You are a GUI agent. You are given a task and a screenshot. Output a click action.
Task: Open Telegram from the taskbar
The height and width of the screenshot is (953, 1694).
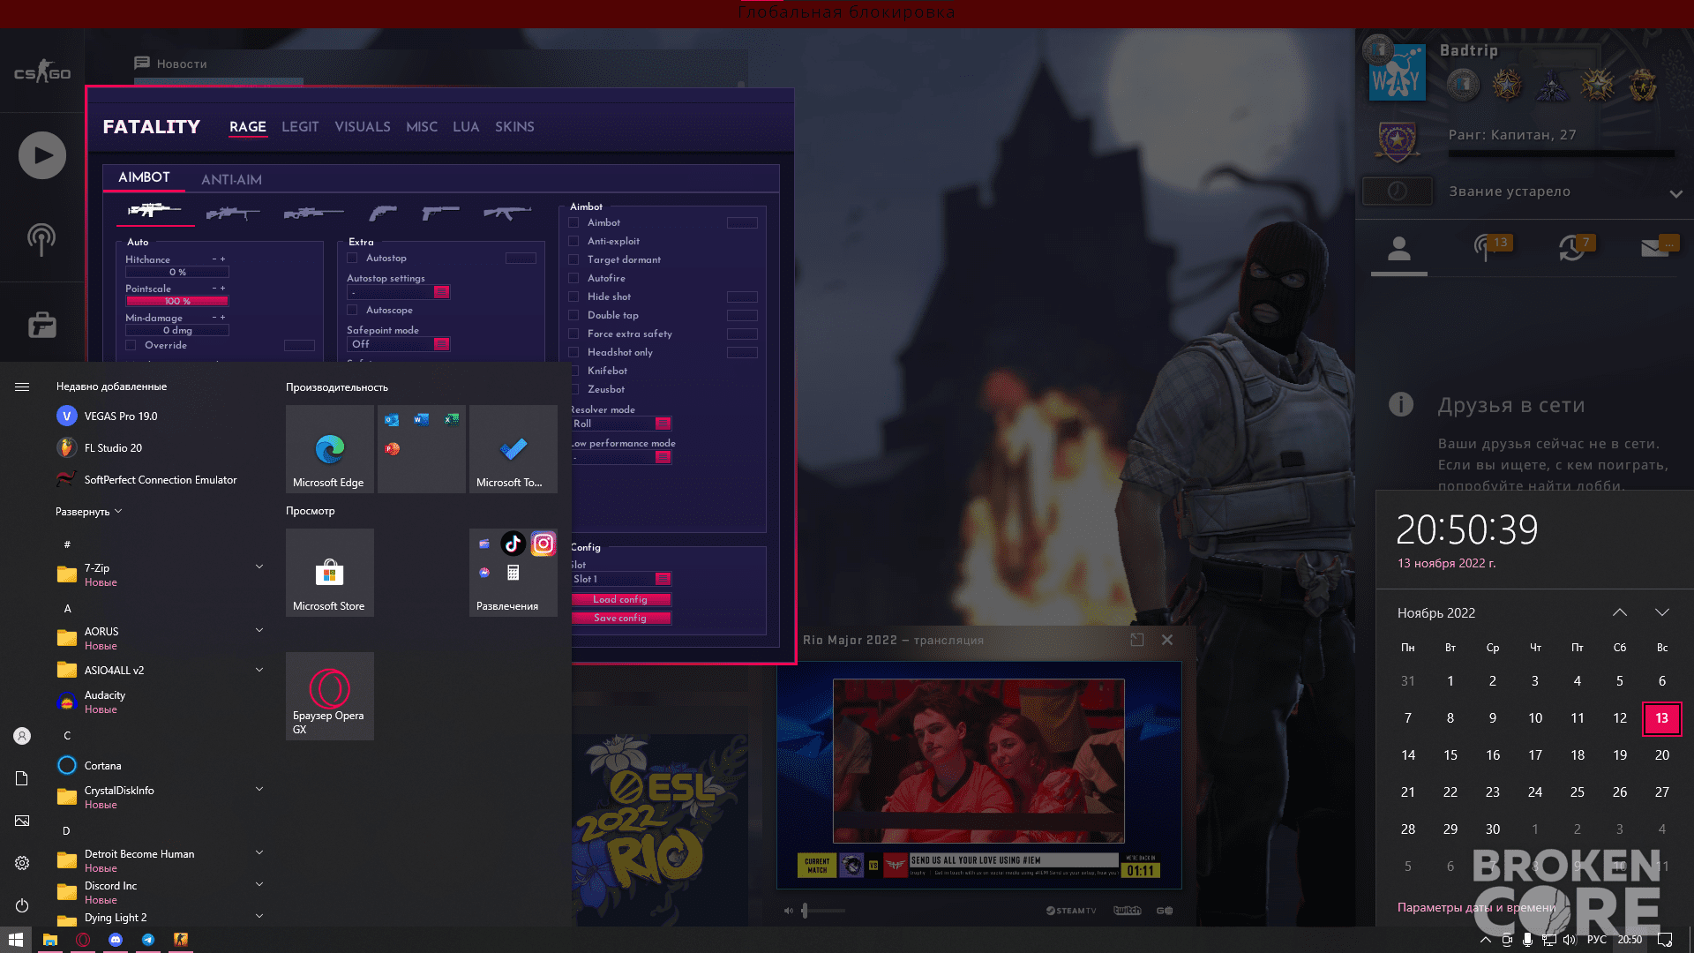[148, 940]
